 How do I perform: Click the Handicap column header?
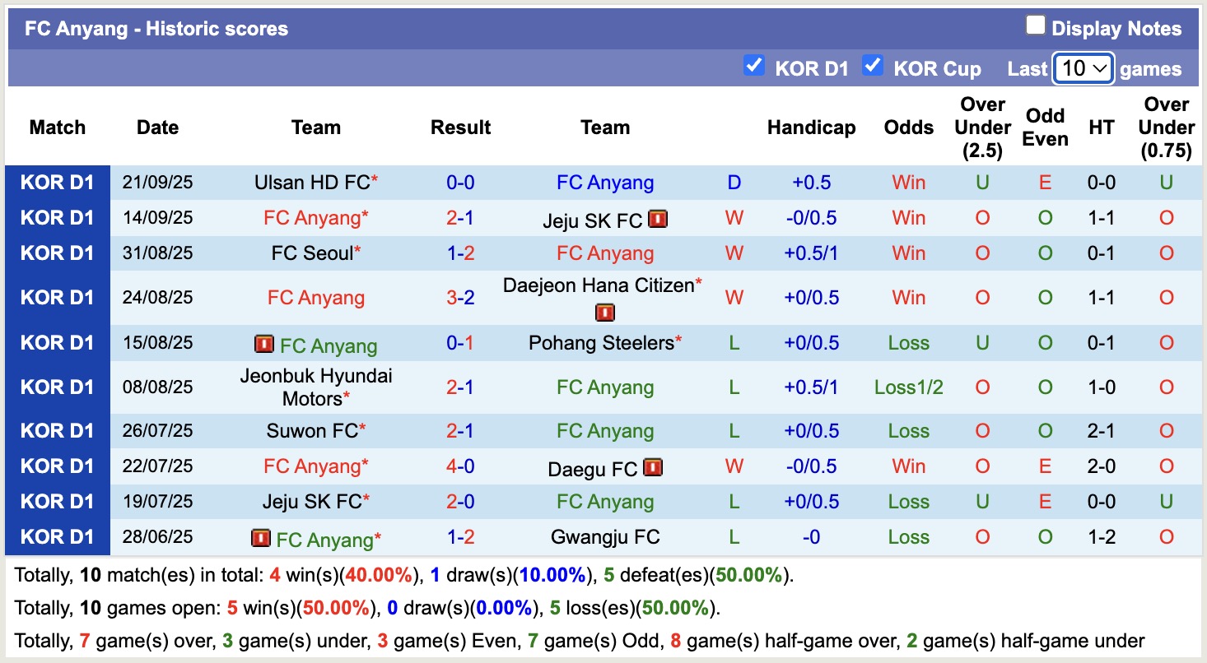click(x=811, y=128)
